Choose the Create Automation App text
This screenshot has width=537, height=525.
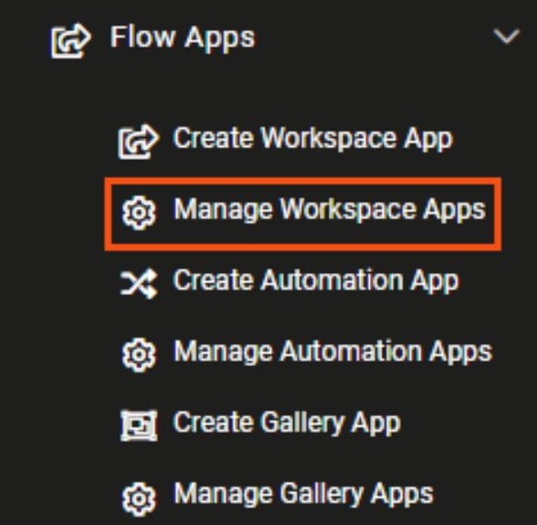[316, 281]
